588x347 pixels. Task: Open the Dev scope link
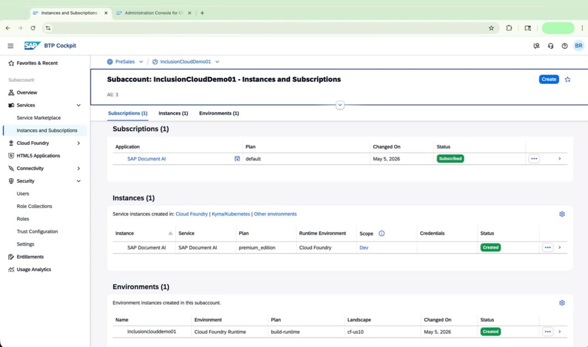[364, 248]
